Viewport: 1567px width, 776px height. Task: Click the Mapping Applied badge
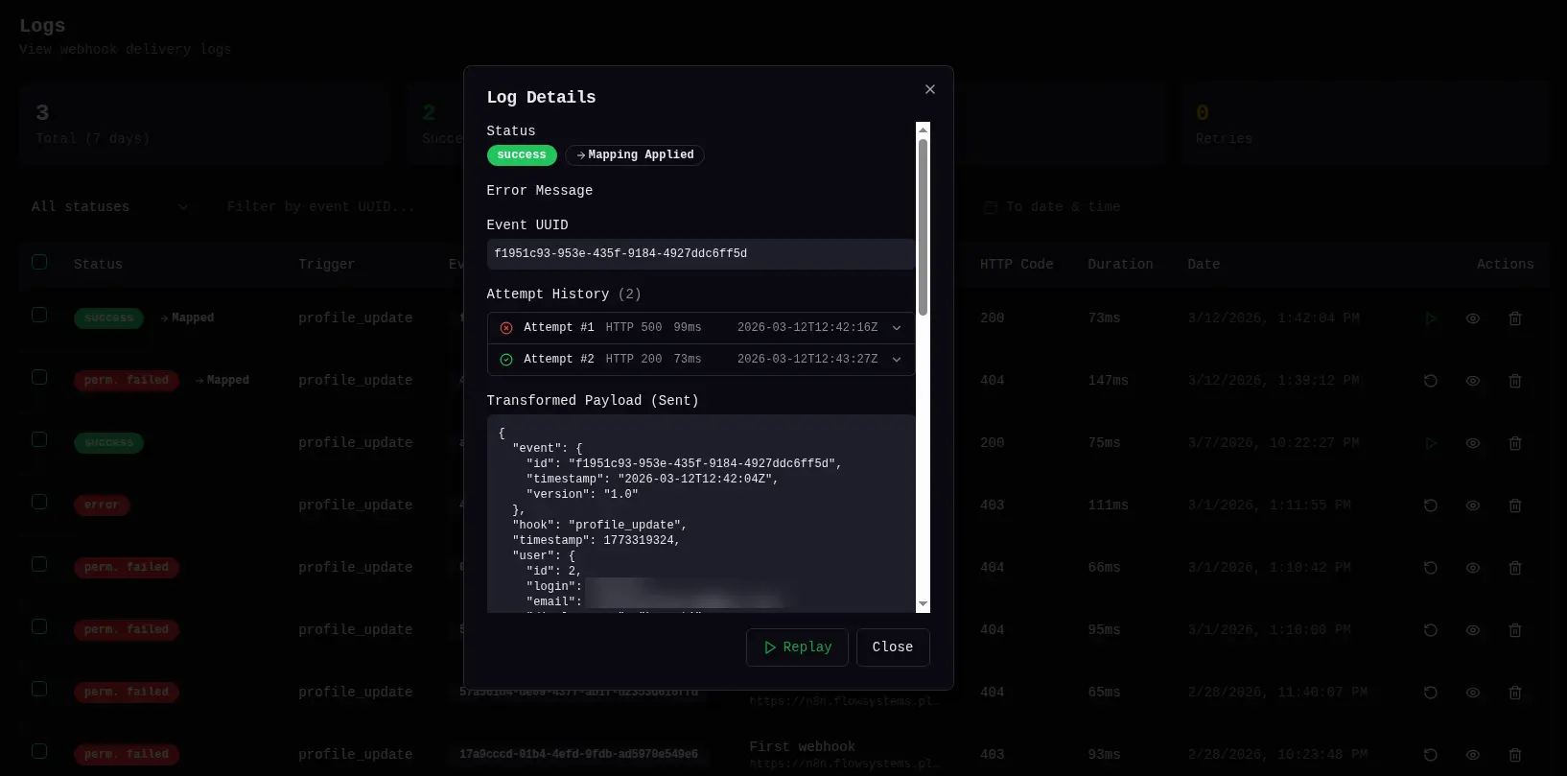635,155
